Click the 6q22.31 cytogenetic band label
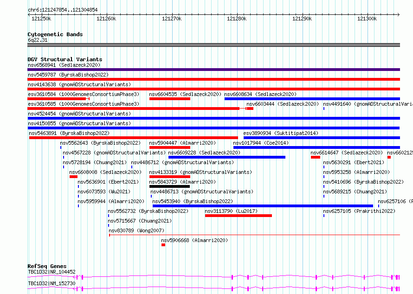 (x=38, y=40)
